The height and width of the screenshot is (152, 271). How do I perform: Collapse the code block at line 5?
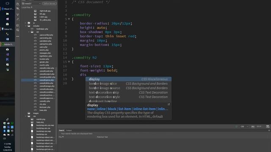pyautogui.click(x=69, y=19)
